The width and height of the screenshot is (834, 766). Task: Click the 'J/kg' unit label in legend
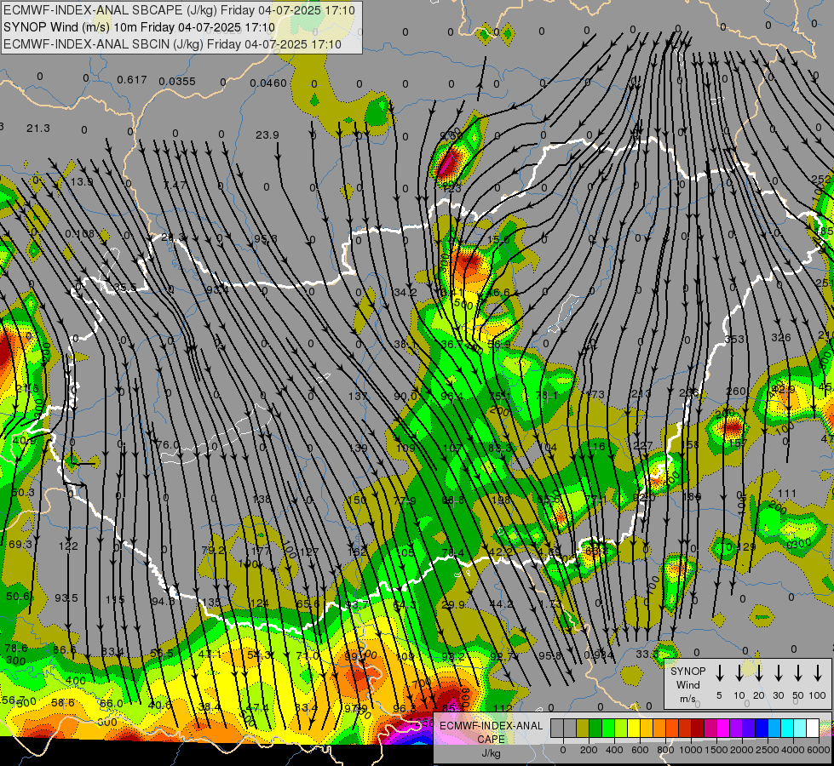coord(491,753)
